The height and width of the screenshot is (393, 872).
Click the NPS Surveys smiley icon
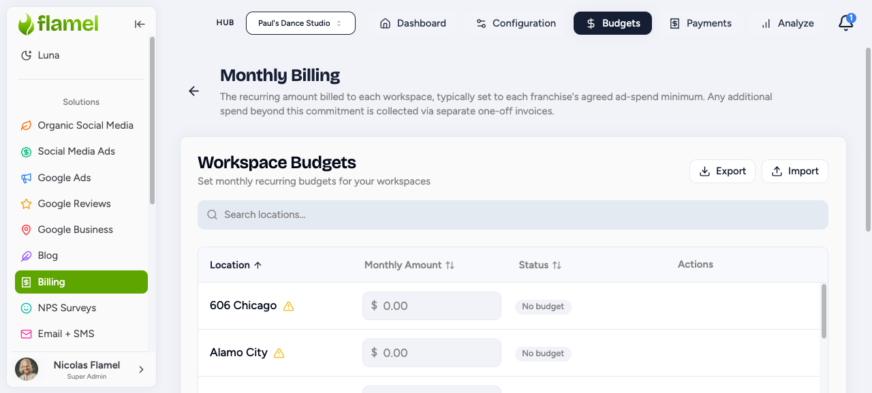click(27, 308)
